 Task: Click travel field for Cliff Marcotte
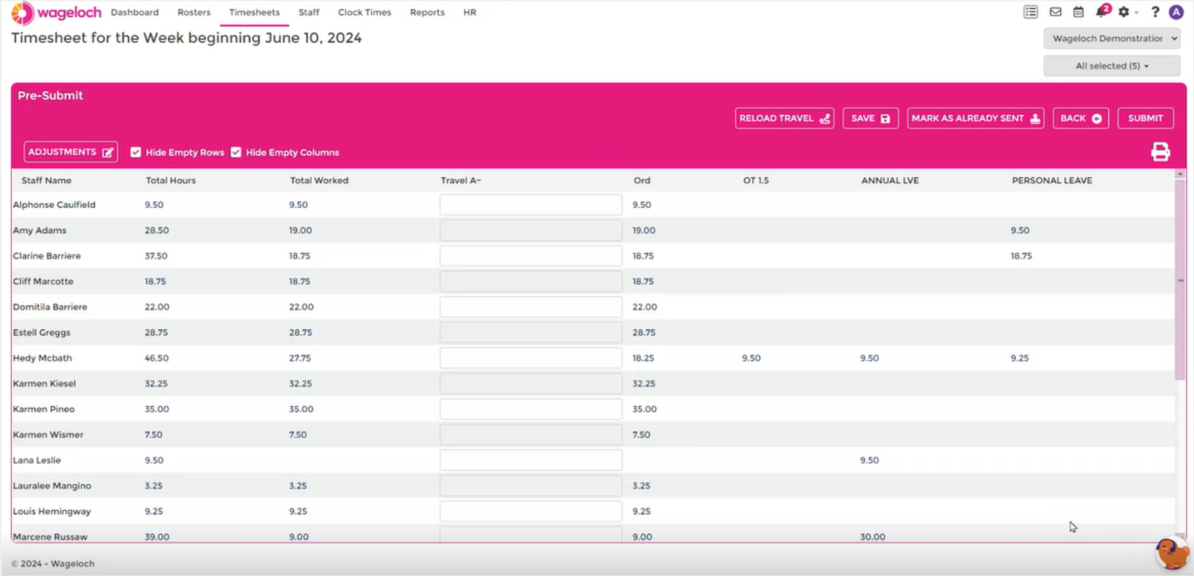click(x=531, y=281)
